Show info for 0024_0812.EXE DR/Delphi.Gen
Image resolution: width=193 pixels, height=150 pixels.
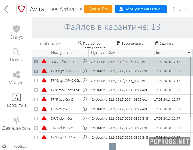[85, 128]
